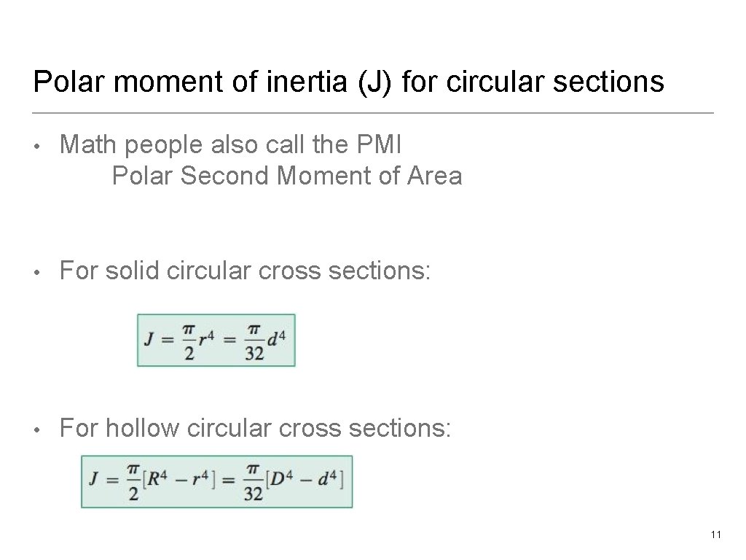
Task: Click the J symbol in the hollow section formula
Action: (94, 481)
